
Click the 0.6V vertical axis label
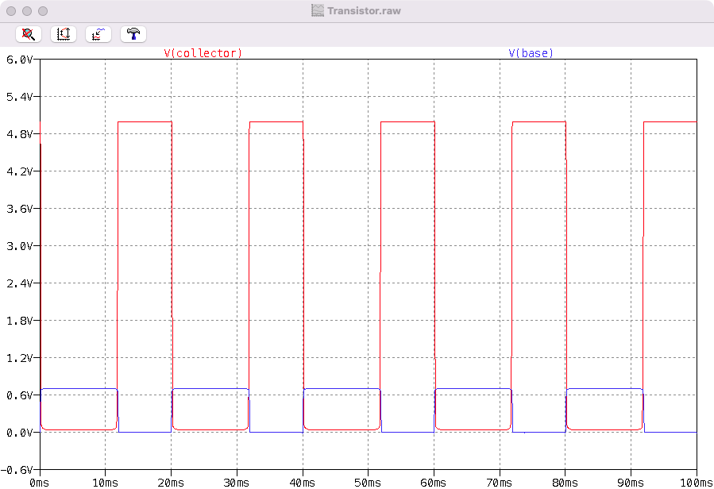(x=19, y=395)
